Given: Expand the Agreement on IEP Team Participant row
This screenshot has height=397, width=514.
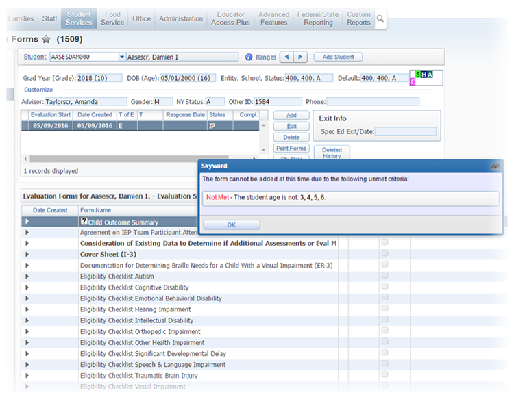Looking at the screenshot, I should tap(27, 232).
